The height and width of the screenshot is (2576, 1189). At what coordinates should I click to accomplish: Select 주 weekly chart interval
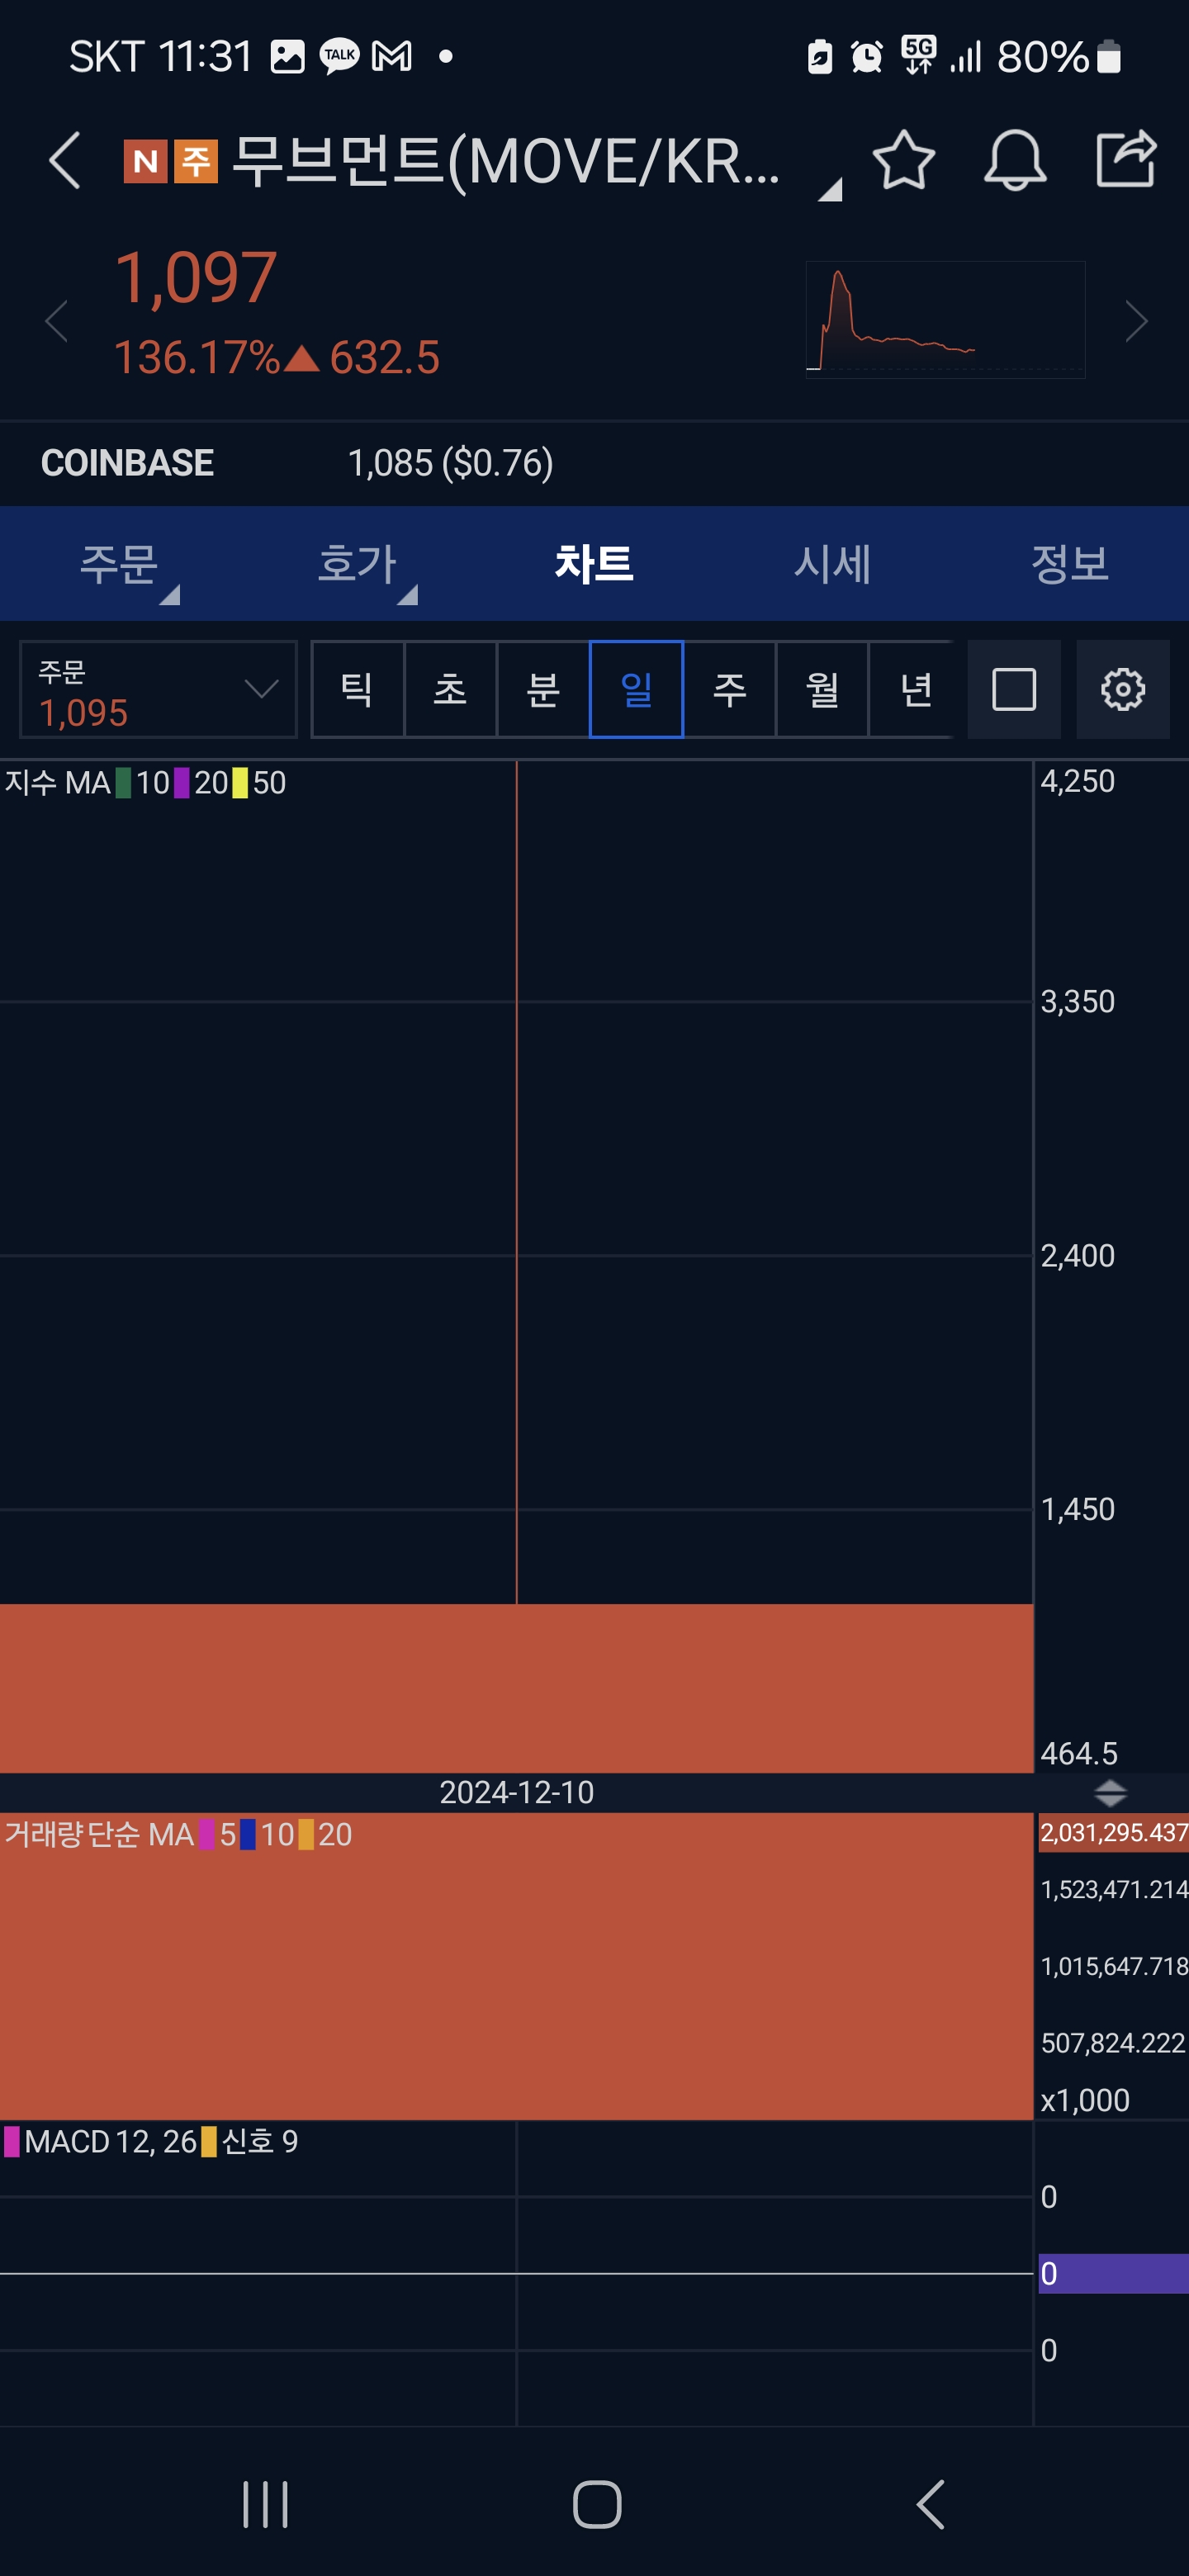[x=729, y=689]
